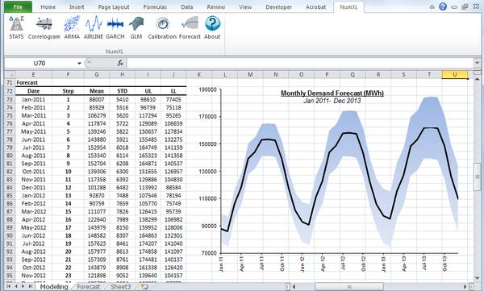Select row 85 header

10,195
